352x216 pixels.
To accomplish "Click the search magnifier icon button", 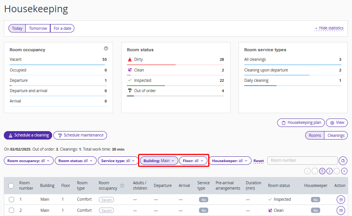I will [x=343, y=161].
